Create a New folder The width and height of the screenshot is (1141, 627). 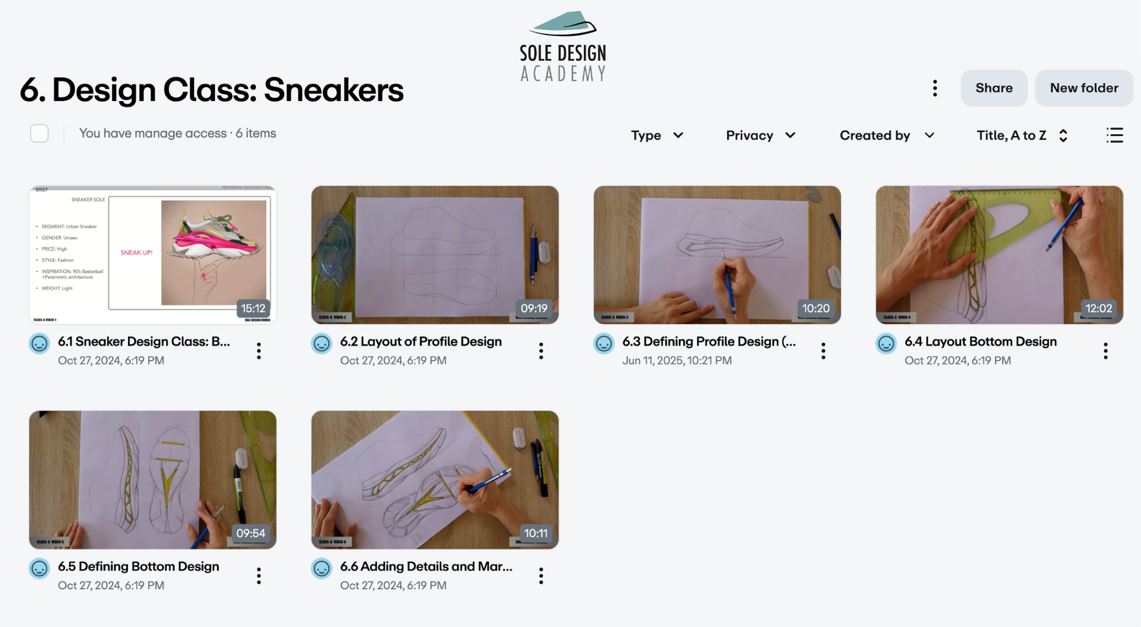coord(1084,88)
